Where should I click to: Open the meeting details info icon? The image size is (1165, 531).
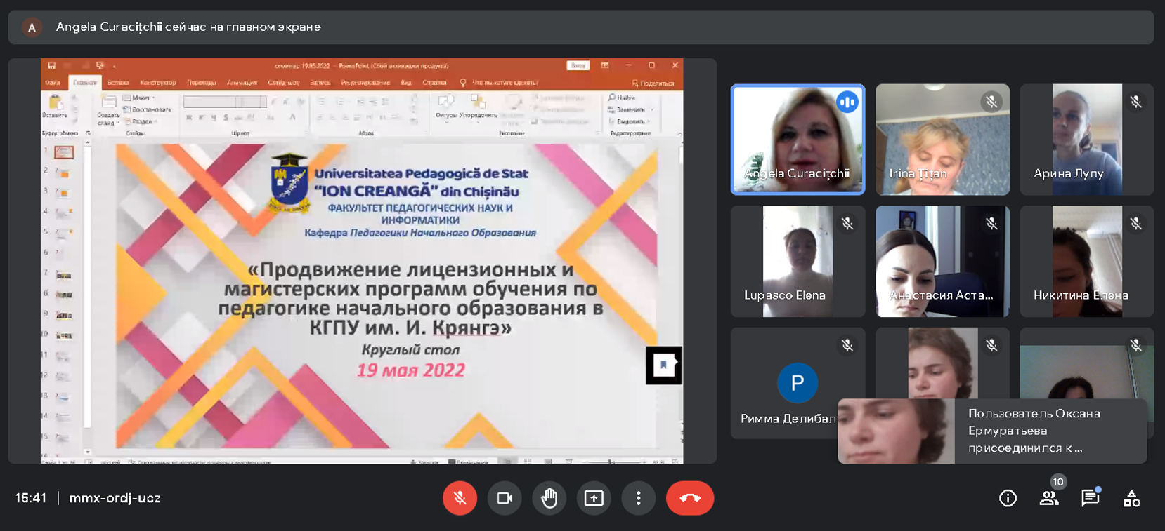click(1008, 498)
